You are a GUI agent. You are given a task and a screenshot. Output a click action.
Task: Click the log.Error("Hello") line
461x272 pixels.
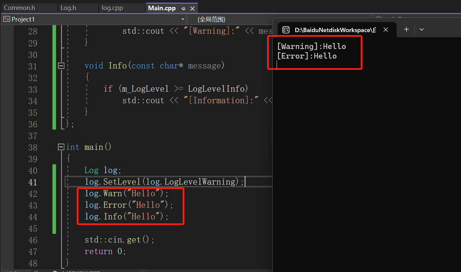[129, 205]
